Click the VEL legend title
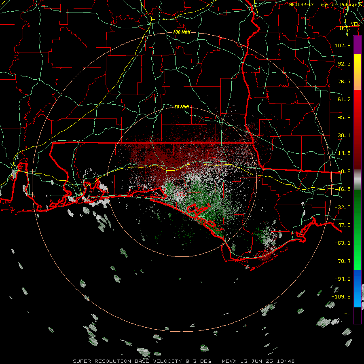Viewport: 364px width, 364px height. (355, 24)
